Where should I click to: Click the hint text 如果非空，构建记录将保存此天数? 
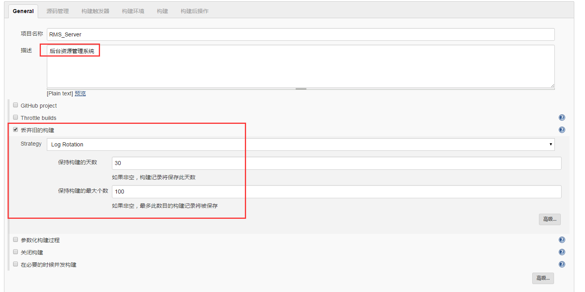(154, 177)
